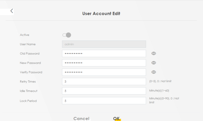The width and height of the screenshot is (203, 121).
Task: Click the Idle Timeout minutes field
Action: point(104,91)
